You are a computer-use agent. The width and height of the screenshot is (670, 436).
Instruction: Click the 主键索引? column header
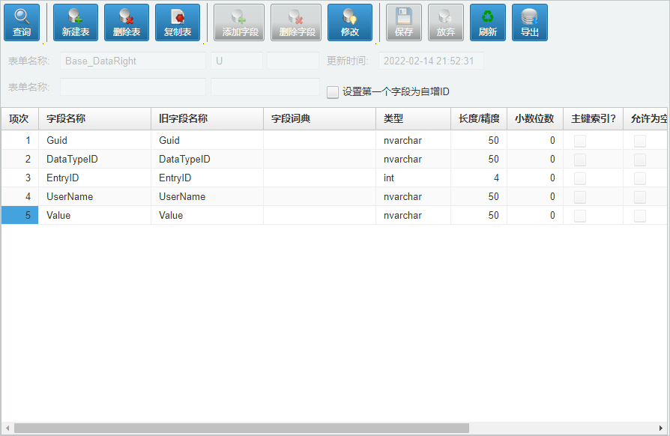click(x=593, y=118)
